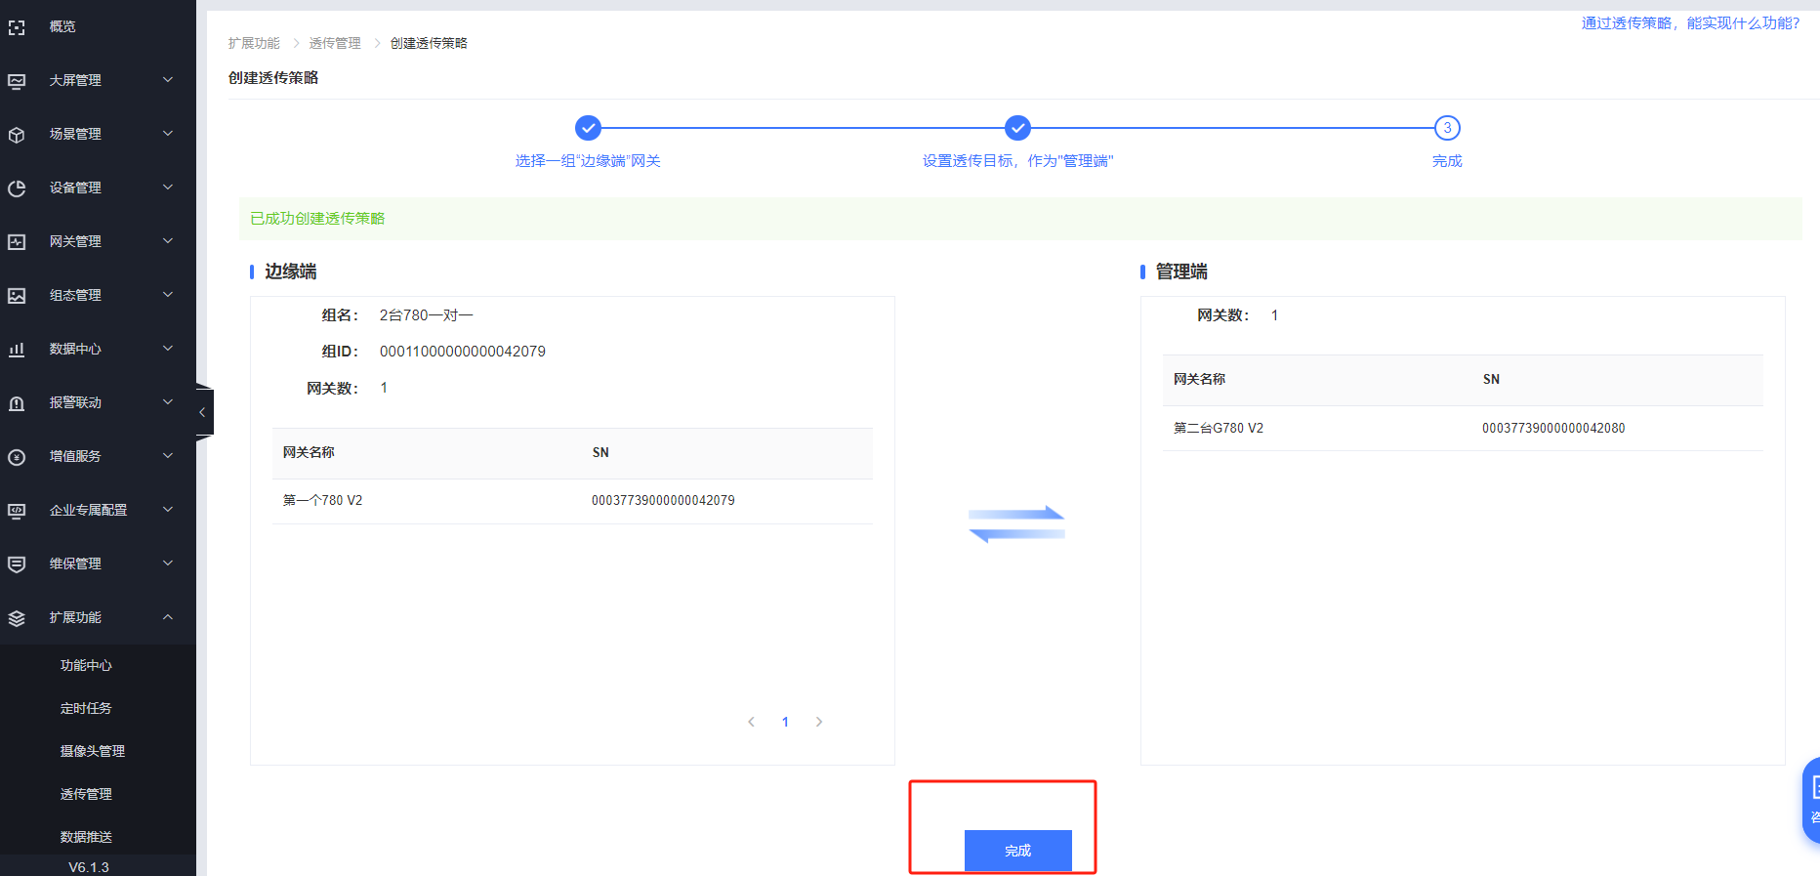Click the 报警联动 alarm icon
This screenshot has width=1820, height=876.
(17, 403)
